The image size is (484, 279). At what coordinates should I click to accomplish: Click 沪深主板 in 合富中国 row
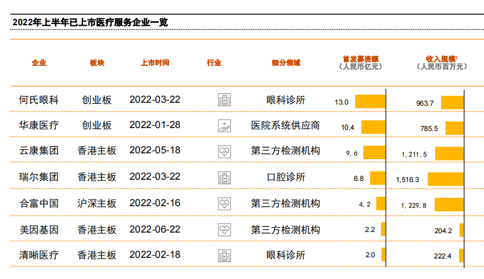pos(97,203)
